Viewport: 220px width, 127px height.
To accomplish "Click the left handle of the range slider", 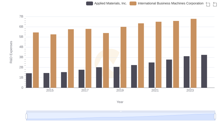I will pos(26,117).
